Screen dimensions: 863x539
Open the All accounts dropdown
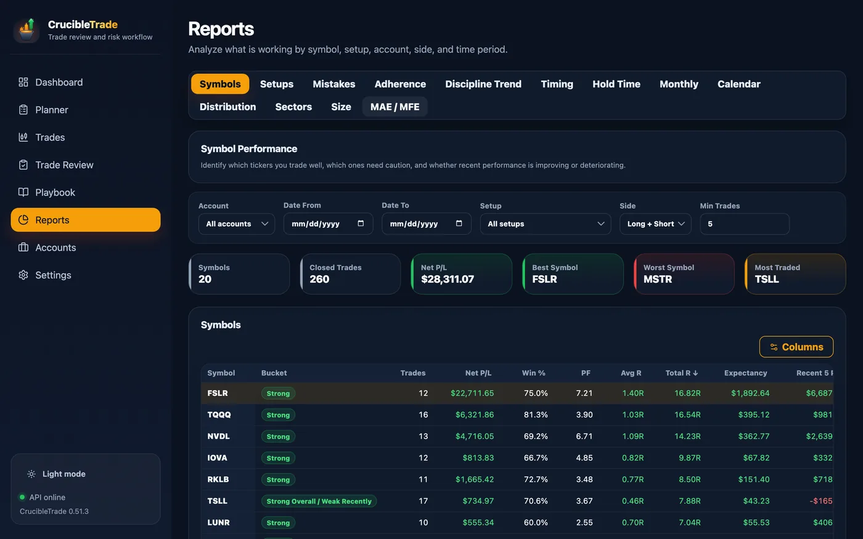[x=237, y=224]
